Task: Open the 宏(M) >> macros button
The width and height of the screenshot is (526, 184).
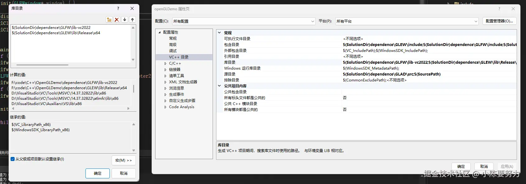Action: (124, 160)
